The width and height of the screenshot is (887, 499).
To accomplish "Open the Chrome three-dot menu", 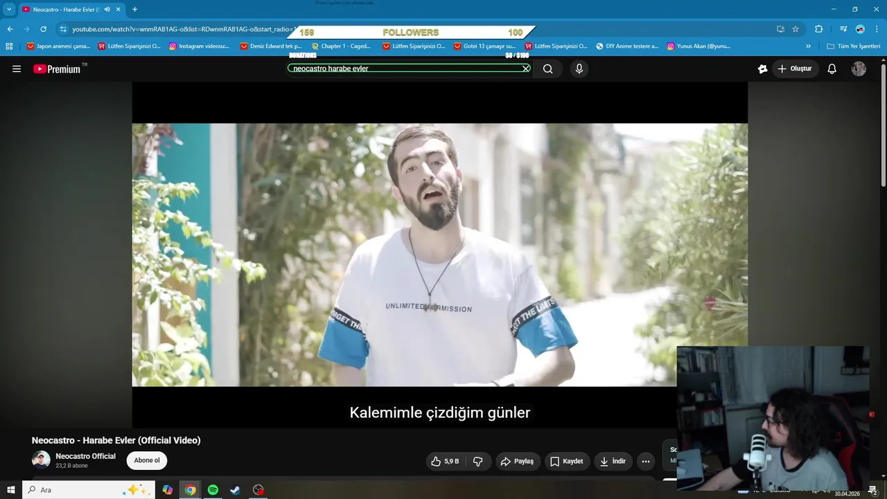I will point(877,29).
